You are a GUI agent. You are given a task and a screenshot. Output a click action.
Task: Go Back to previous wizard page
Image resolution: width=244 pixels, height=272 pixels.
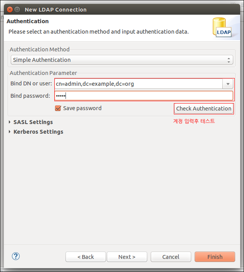click(86, 257)
